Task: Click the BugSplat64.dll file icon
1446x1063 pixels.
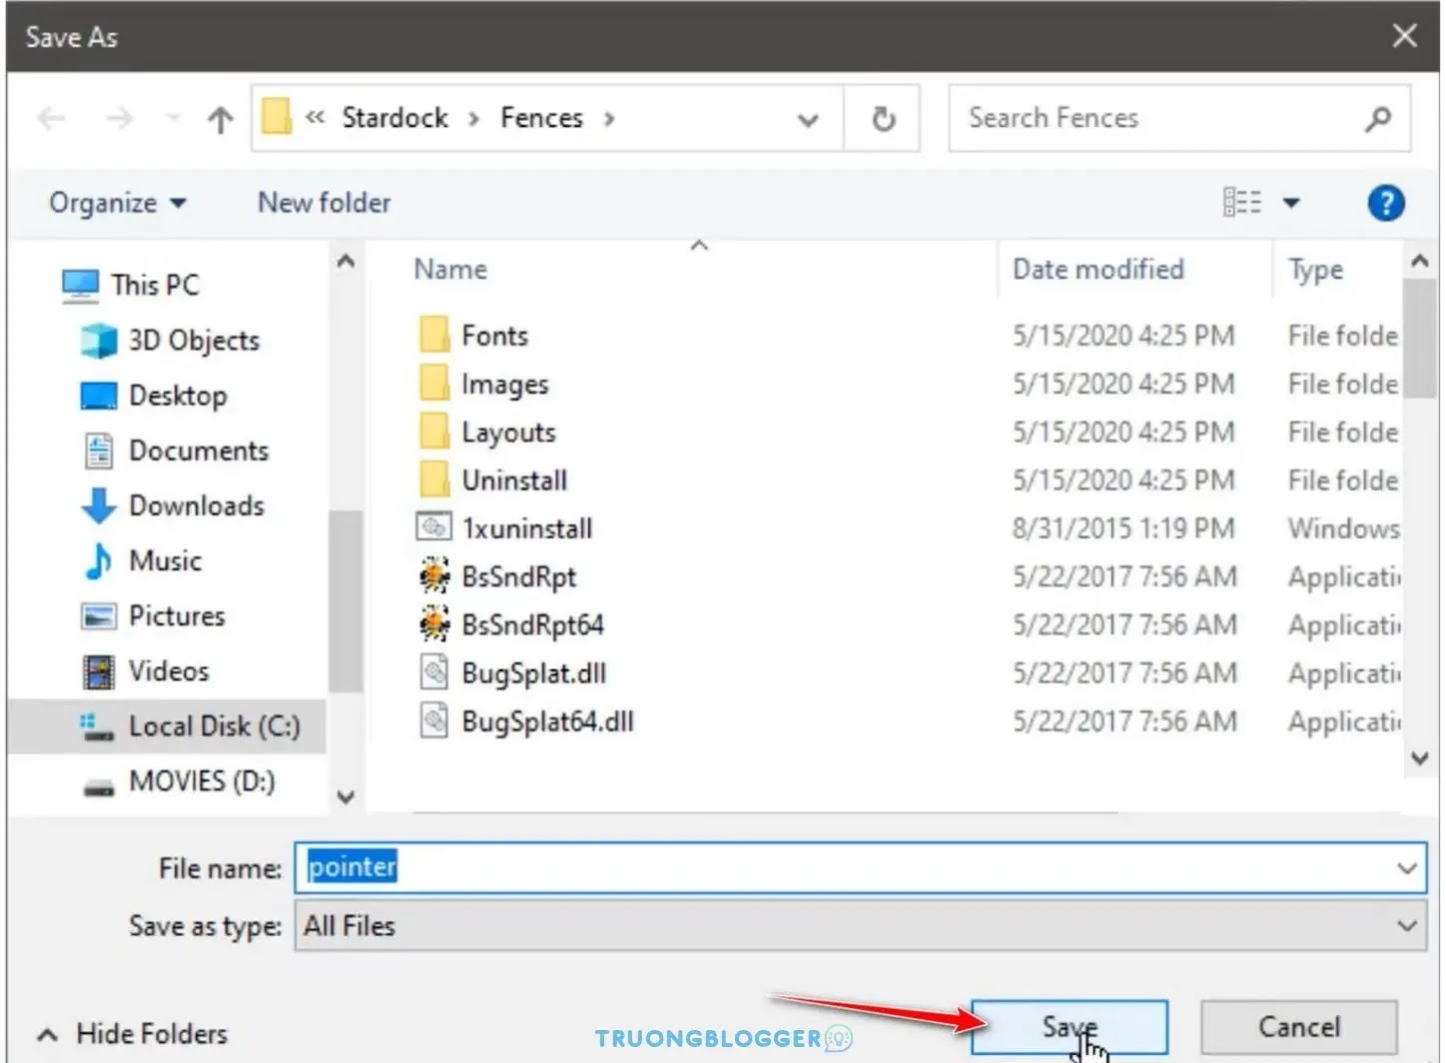Action: [x=434, y=720]
